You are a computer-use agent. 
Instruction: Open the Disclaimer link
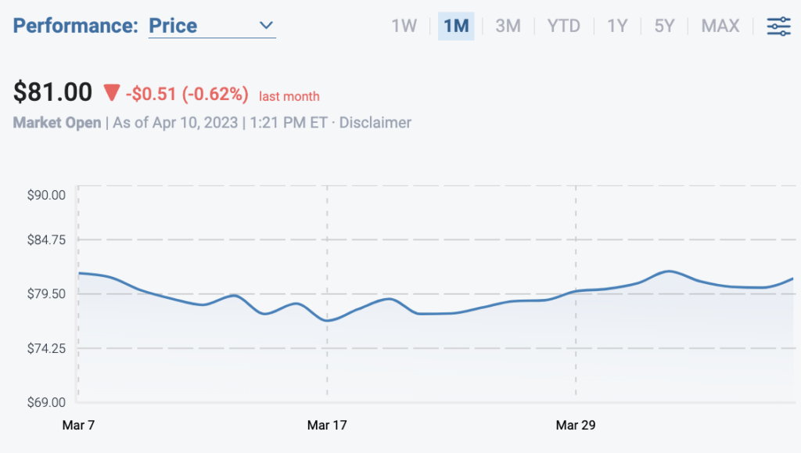(x=375, y=123)
